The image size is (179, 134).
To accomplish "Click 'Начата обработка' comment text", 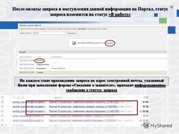I will [58, 68].
